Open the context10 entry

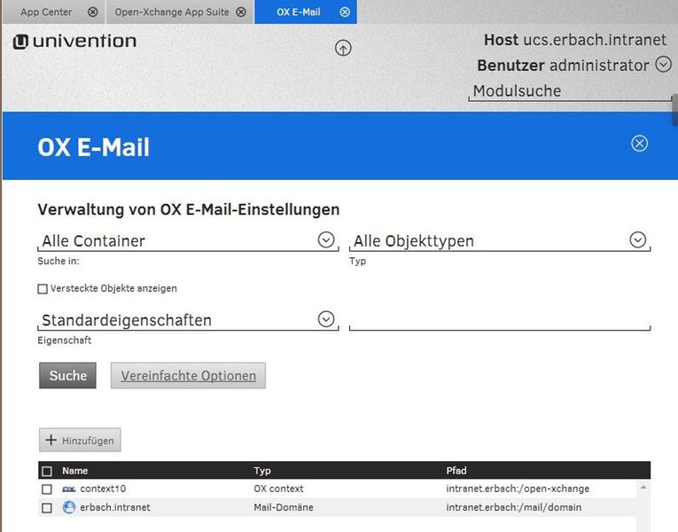[103, 489]
